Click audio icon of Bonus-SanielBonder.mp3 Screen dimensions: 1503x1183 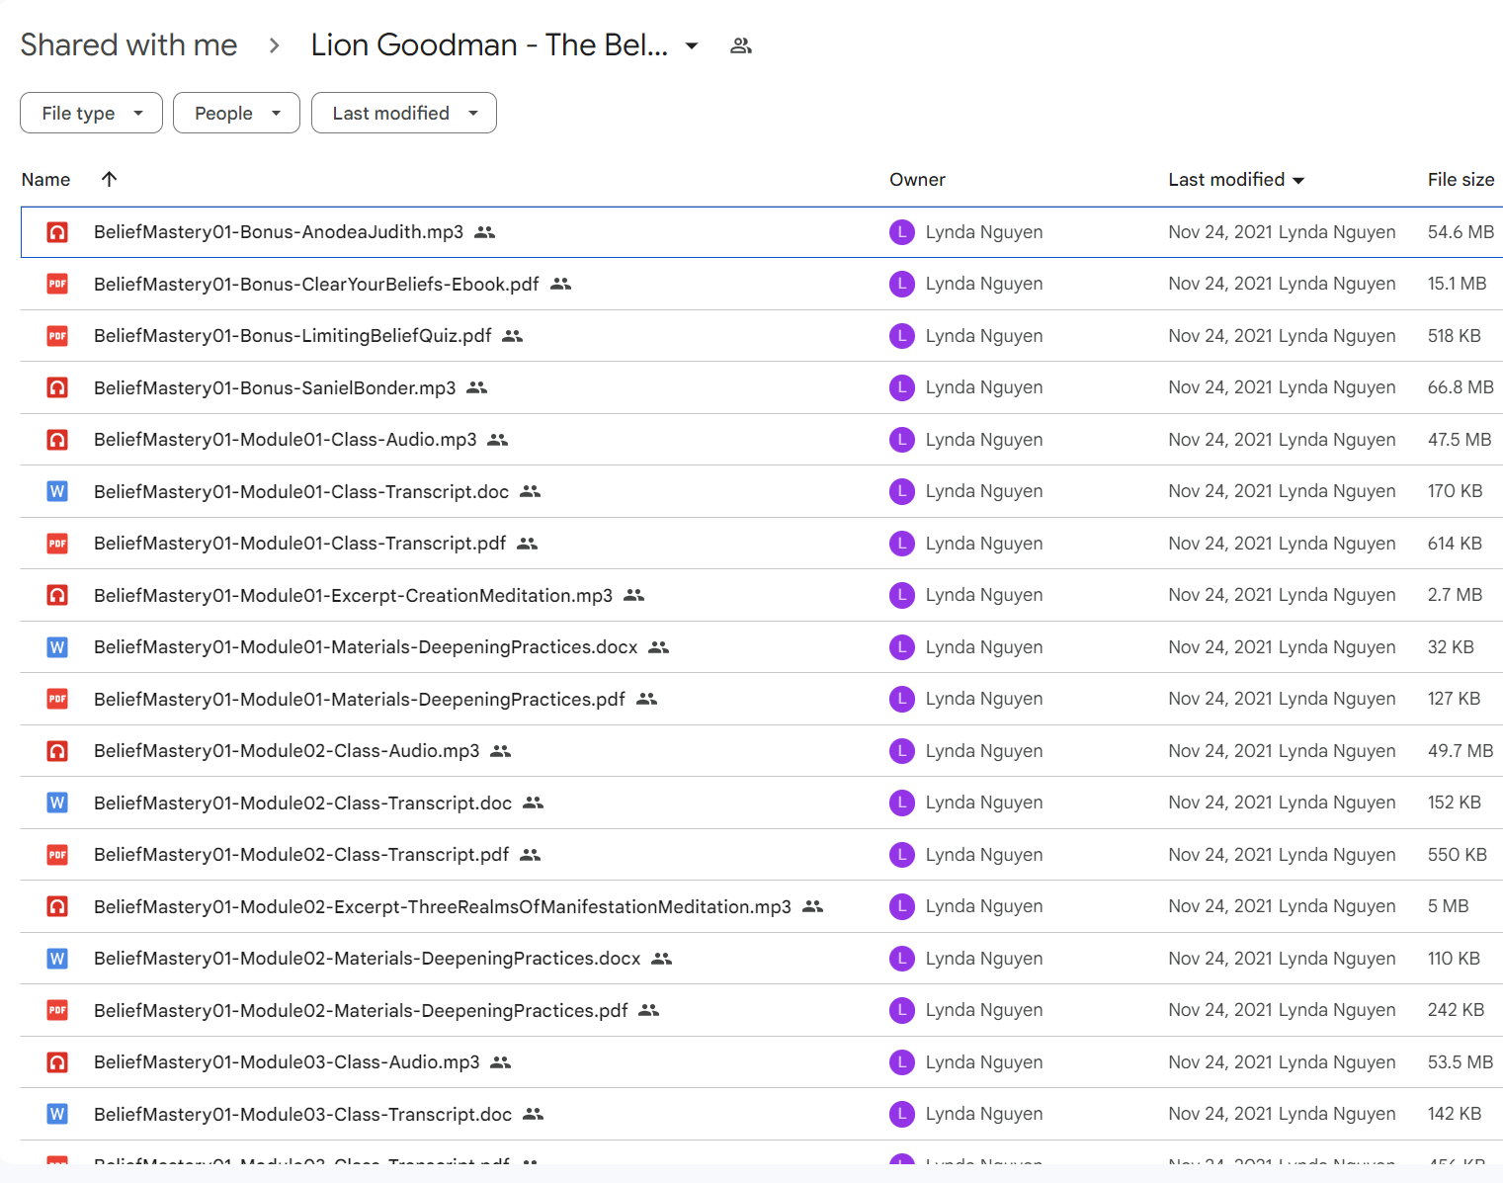pos(57,387)
